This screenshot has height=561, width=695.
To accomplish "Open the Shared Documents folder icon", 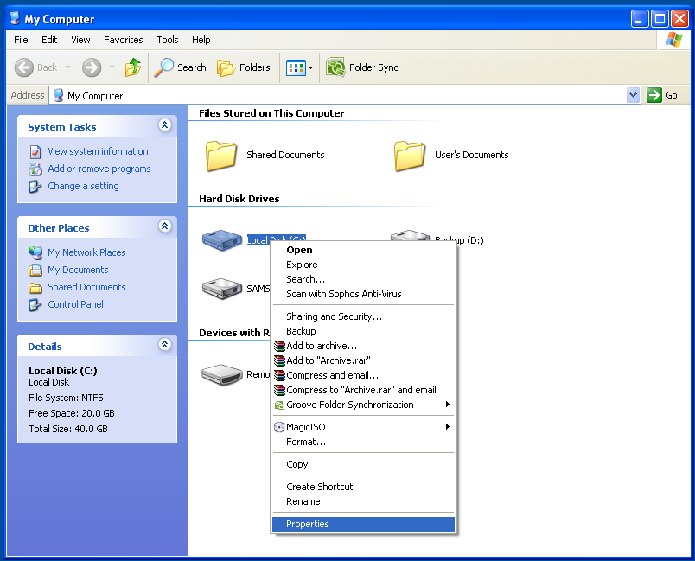I will click(x=220, y=156).
